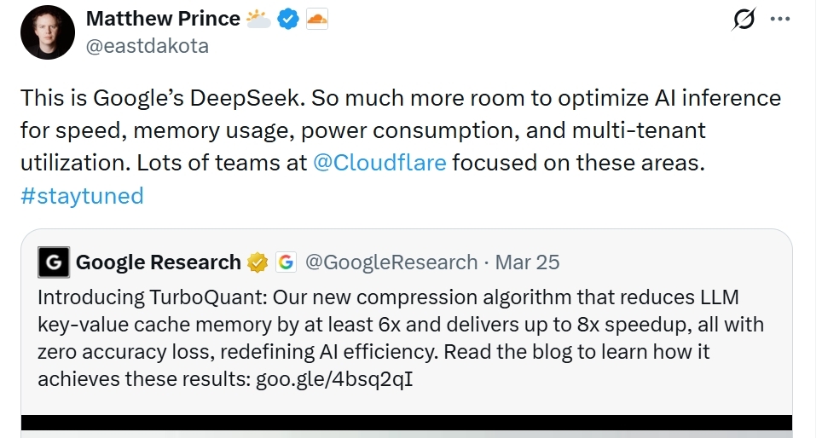Open the goo.gle/4bsq2qI blog link

coord(334,378)
